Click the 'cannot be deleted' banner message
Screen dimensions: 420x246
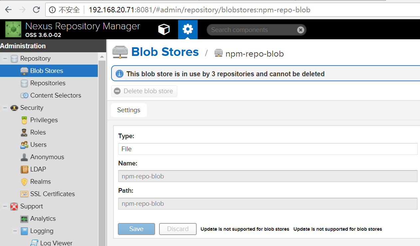pyautogui.click(x=225, y=74)
